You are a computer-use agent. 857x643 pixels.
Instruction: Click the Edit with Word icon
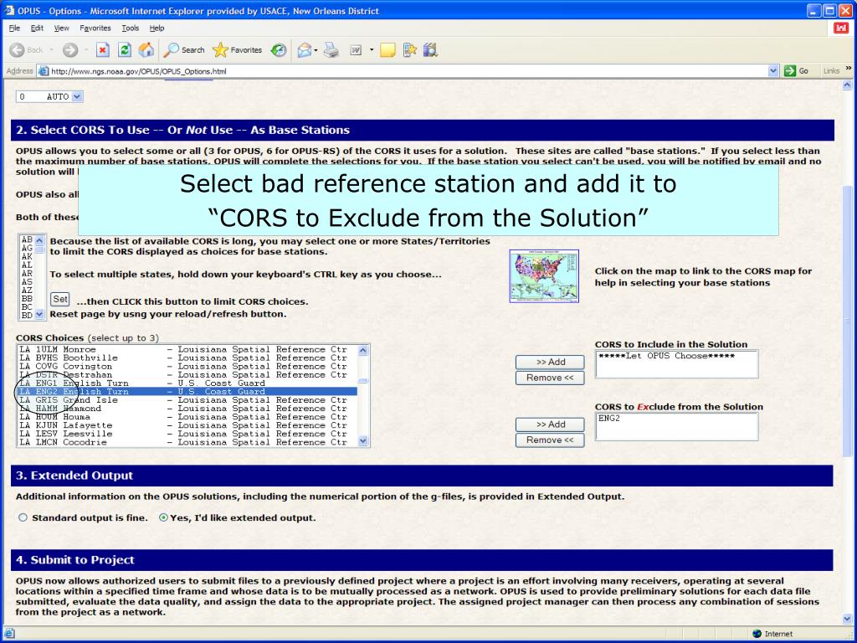coord(356,50)
